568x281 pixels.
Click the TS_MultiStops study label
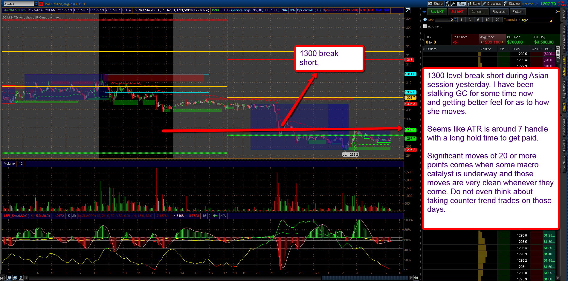tap(171, 10)
